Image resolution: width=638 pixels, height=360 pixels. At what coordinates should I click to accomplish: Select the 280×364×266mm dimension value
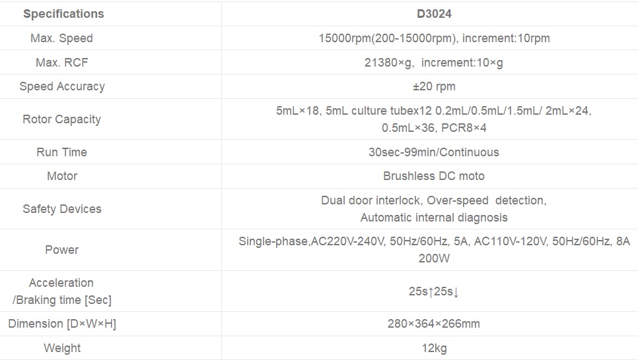pos(434,324)
